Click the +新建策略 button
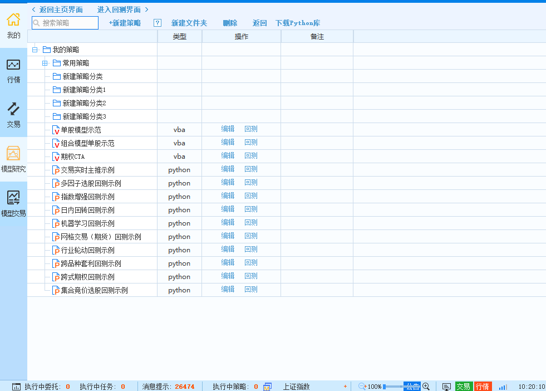Viewport: 546px width, 391px height. pos(125,23)
